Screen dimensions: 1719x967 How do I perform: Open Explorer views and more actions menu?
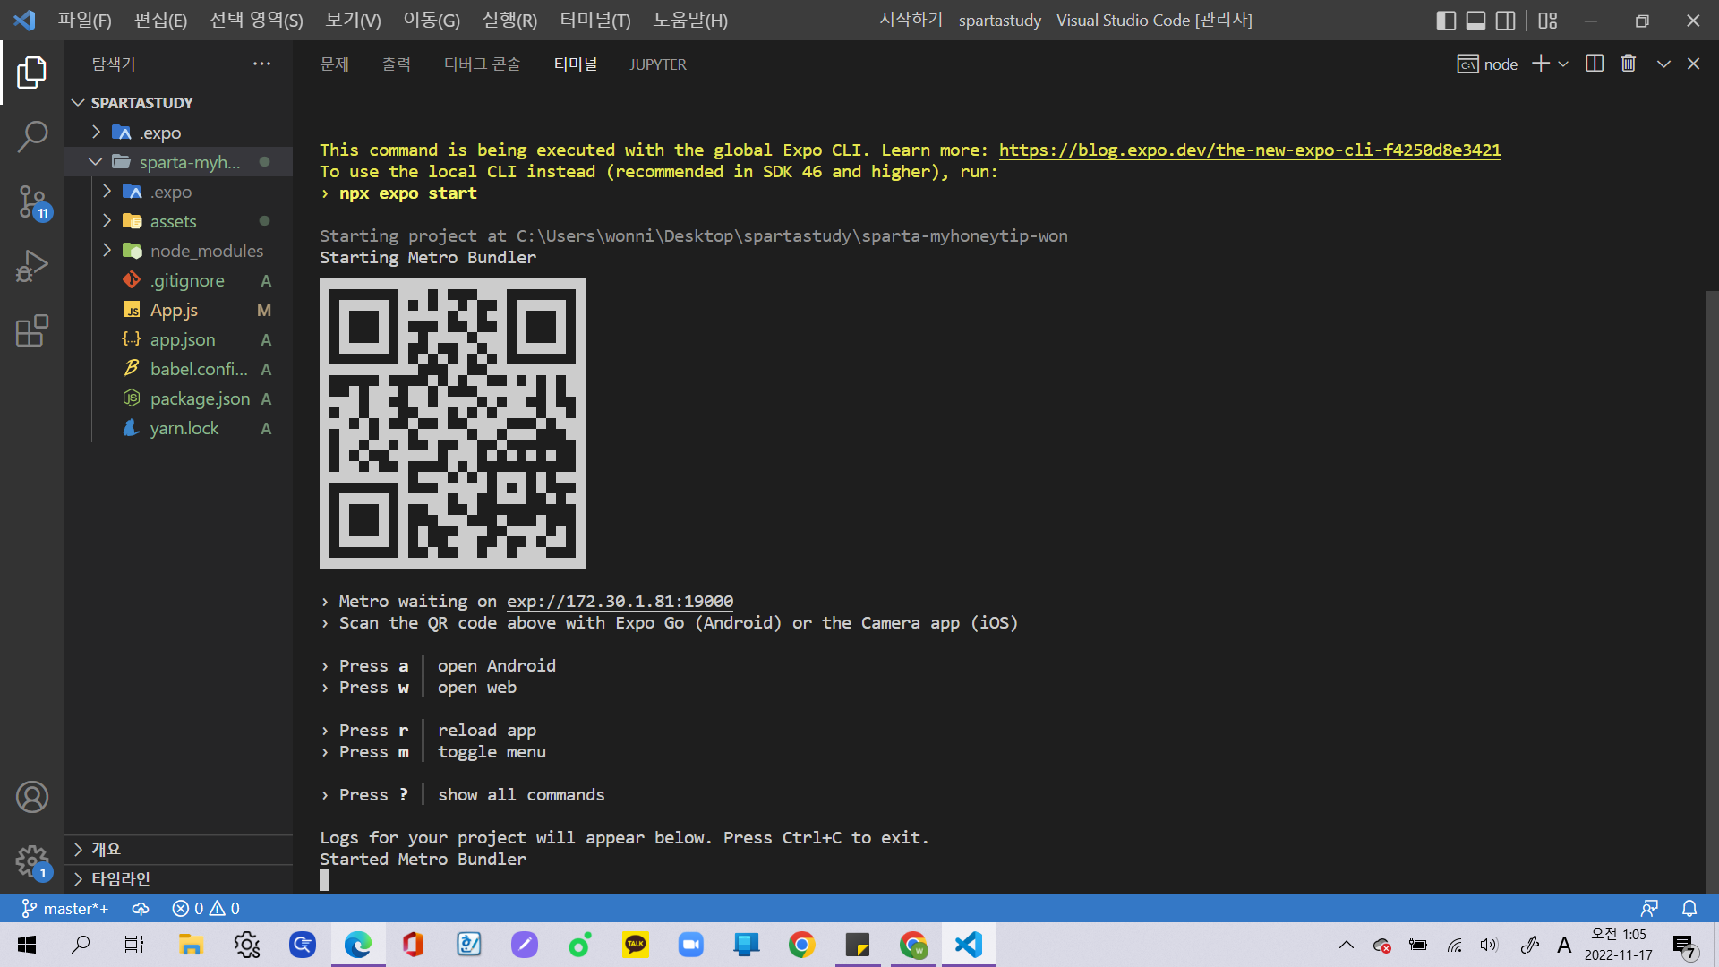pyautogui.click(x=261, y=64)
